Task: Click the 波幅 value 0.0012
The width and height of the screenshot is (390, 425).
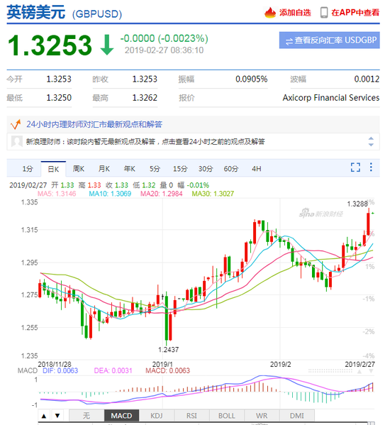Action: pos(367,79)
